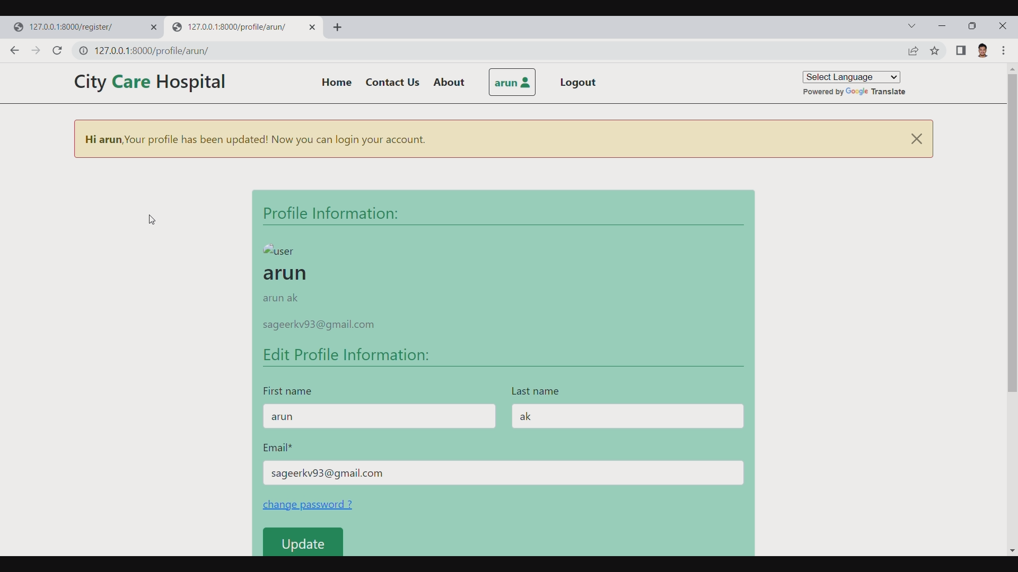Click the Update button
The image size is (1018, 572).
303,544
